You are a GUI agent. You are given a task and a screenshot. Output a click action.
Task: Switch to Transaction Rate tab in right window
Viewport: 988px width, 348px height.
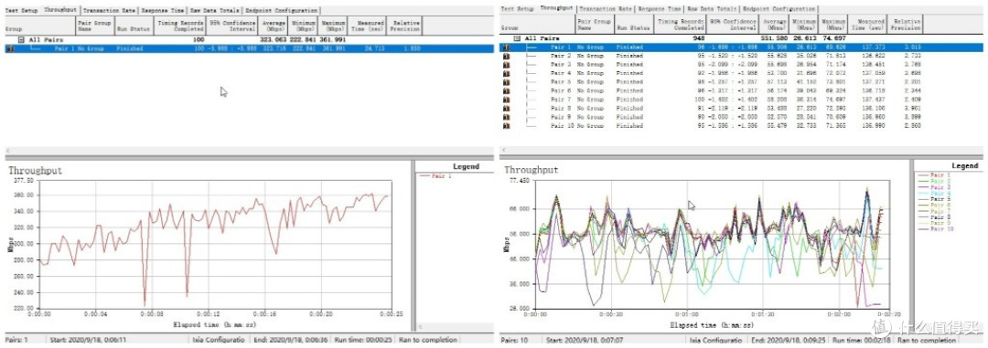606,9
